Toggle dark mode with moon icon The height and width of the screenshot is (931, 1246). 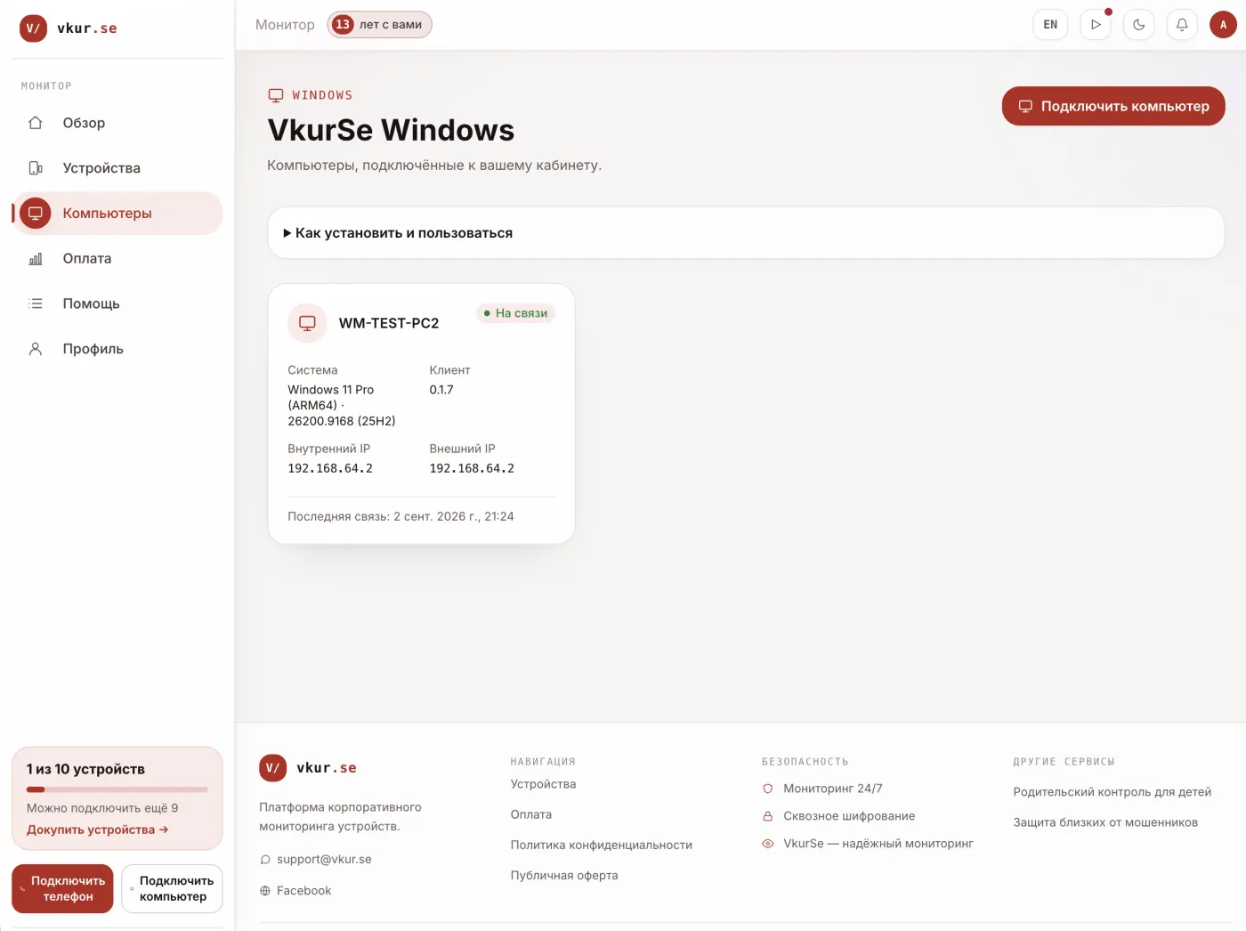click(1139, 25)
